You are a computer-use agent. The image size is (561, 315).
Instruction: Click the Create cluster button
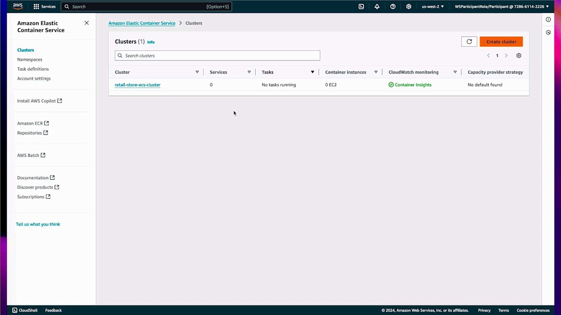(501, 42)
